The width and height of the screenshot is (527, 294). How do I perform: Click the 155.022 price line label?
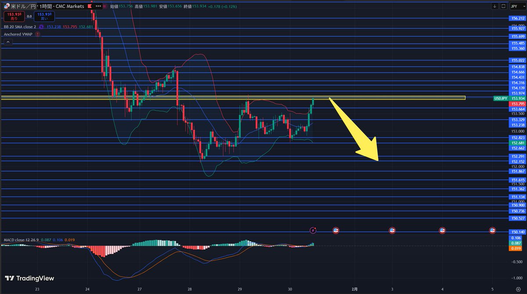coord(517,60)
